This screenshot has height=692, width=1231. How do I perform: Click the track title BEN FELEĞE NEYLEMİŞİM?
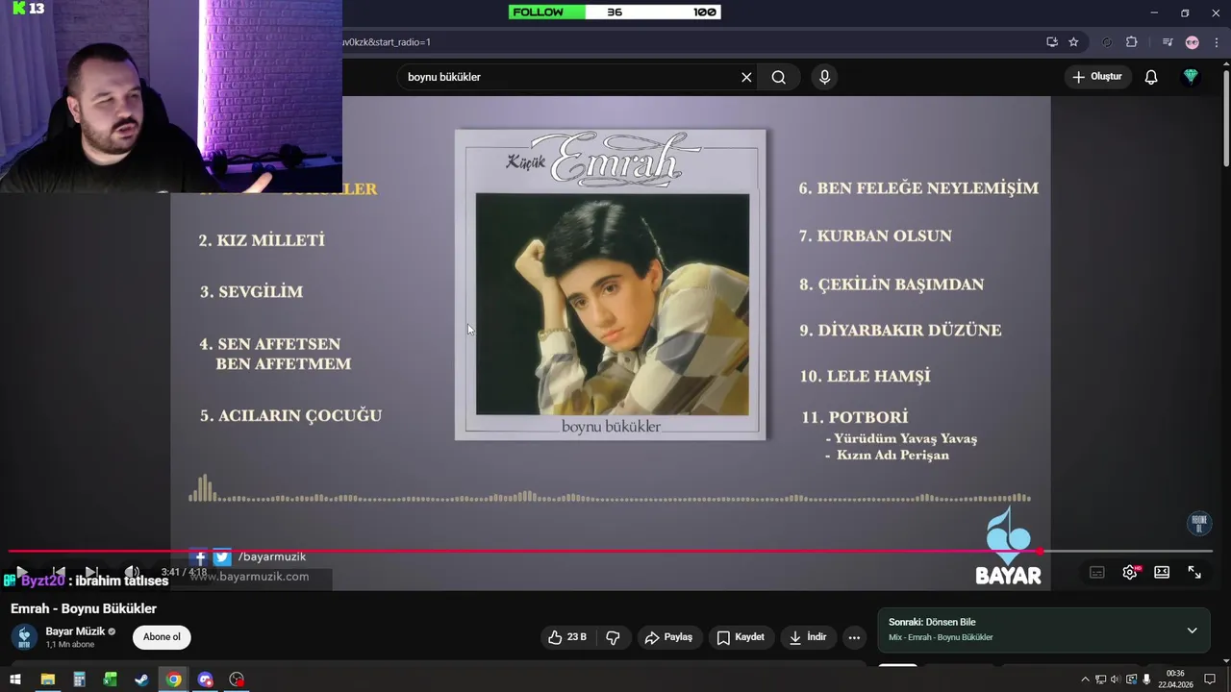tap(927, 187)
